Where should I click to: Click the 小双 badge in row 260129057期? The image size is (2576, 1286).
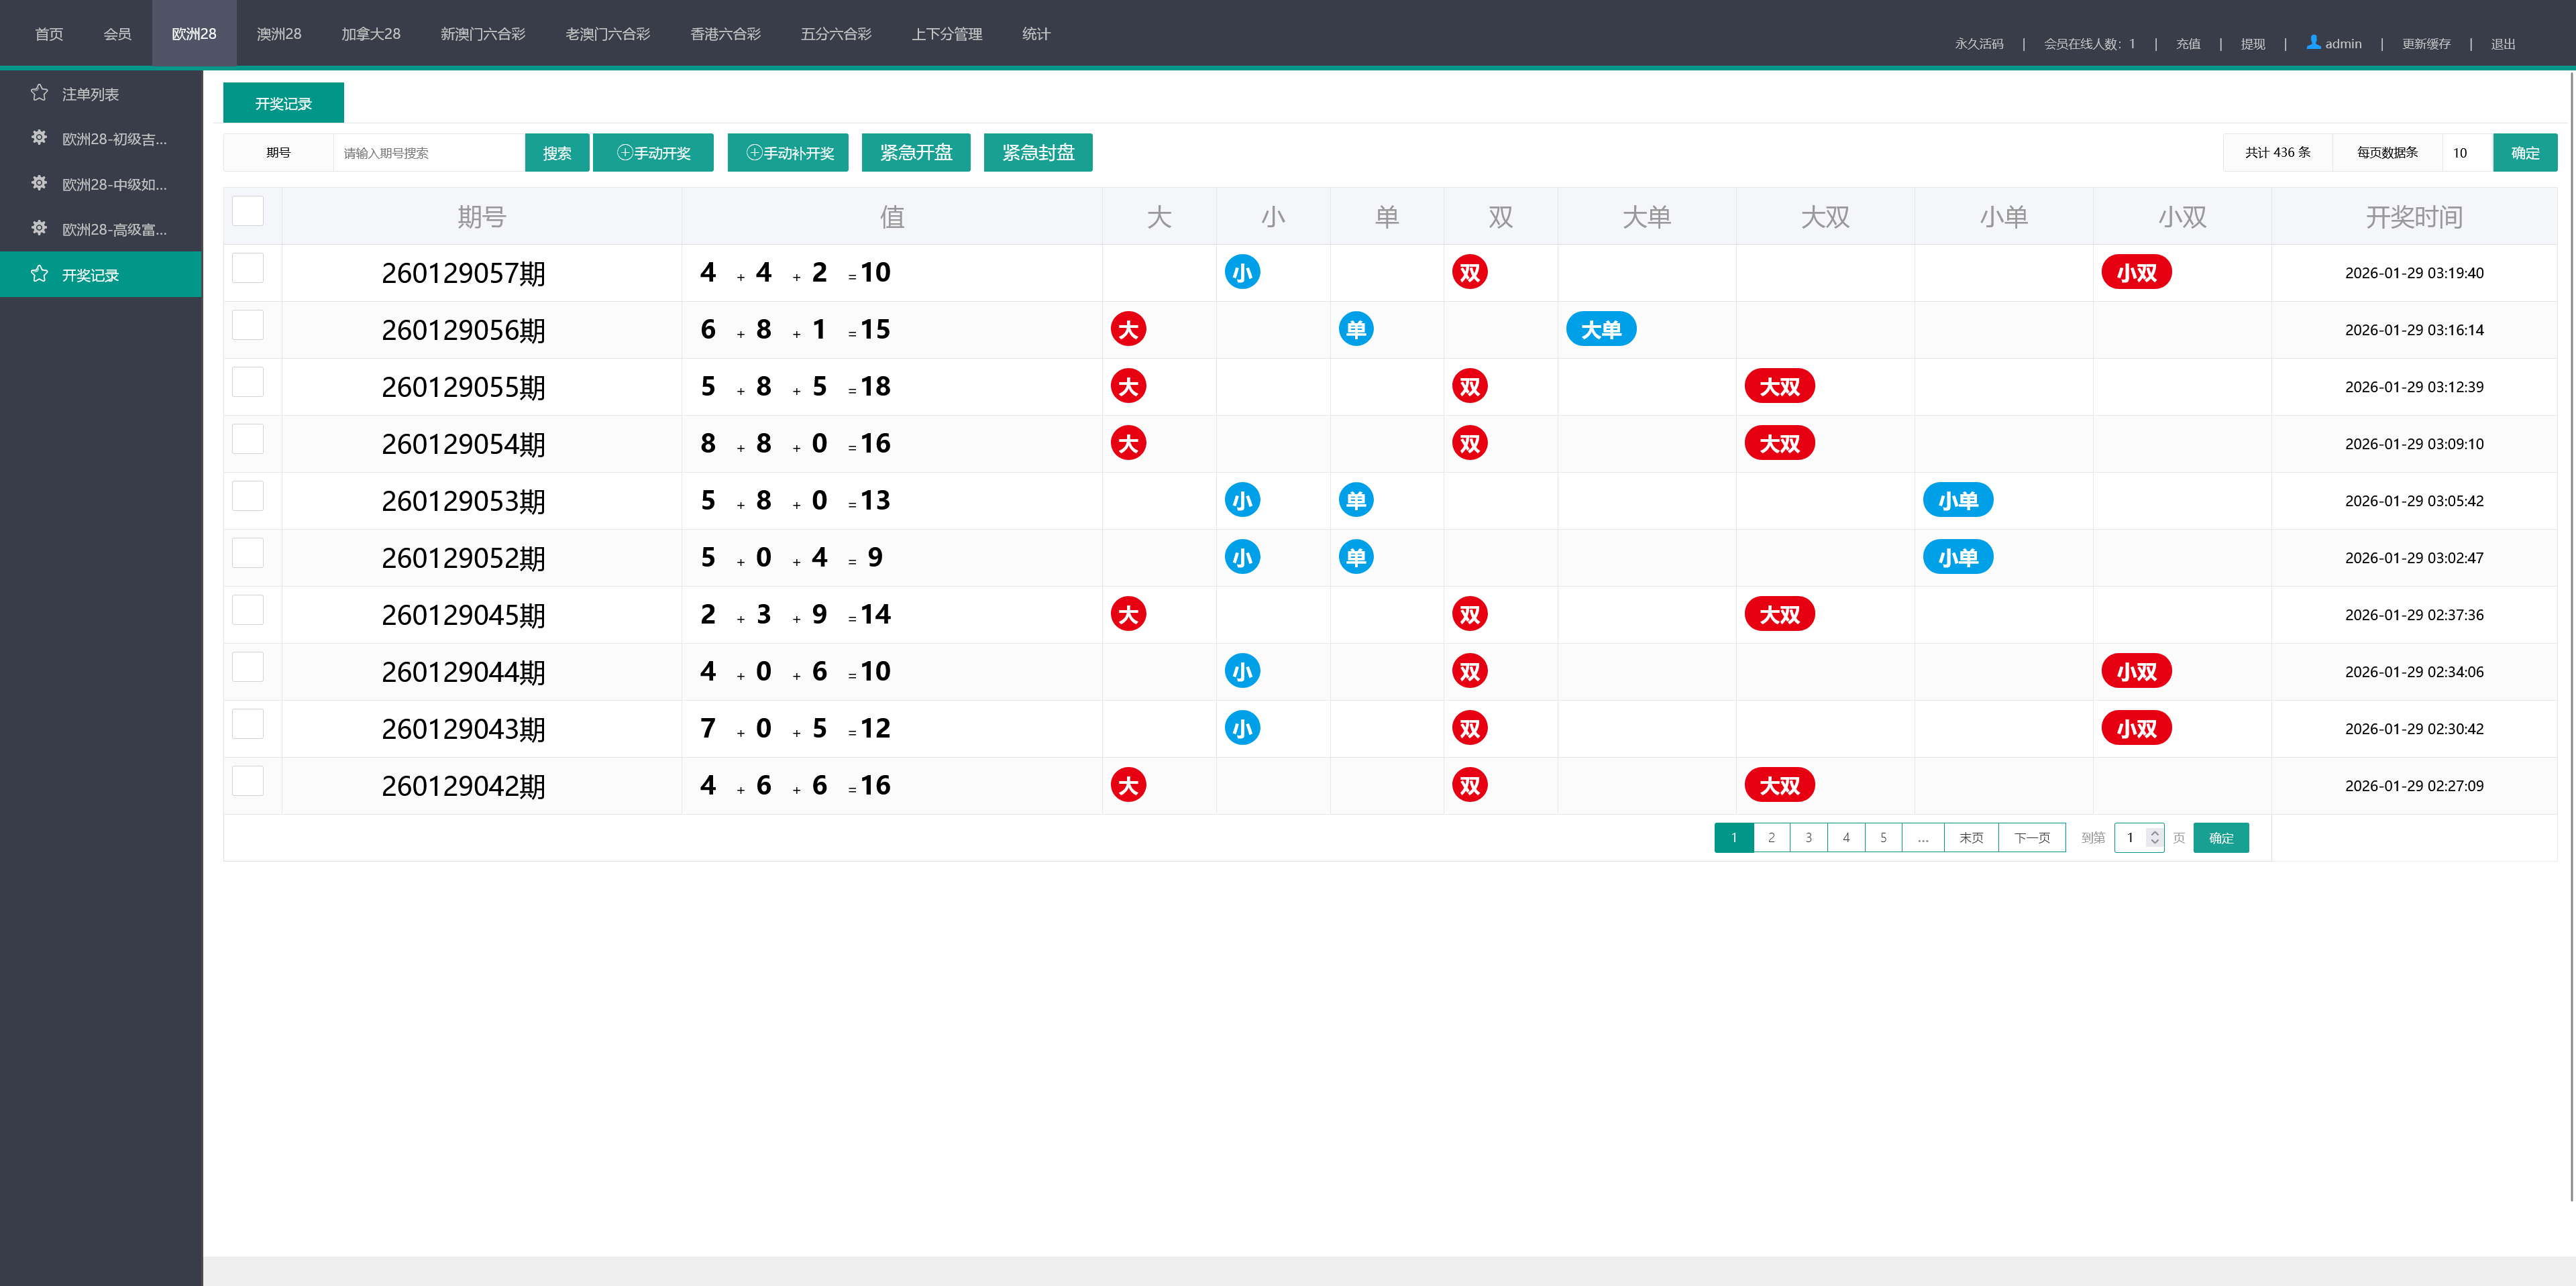click(x=2136, y=273)
